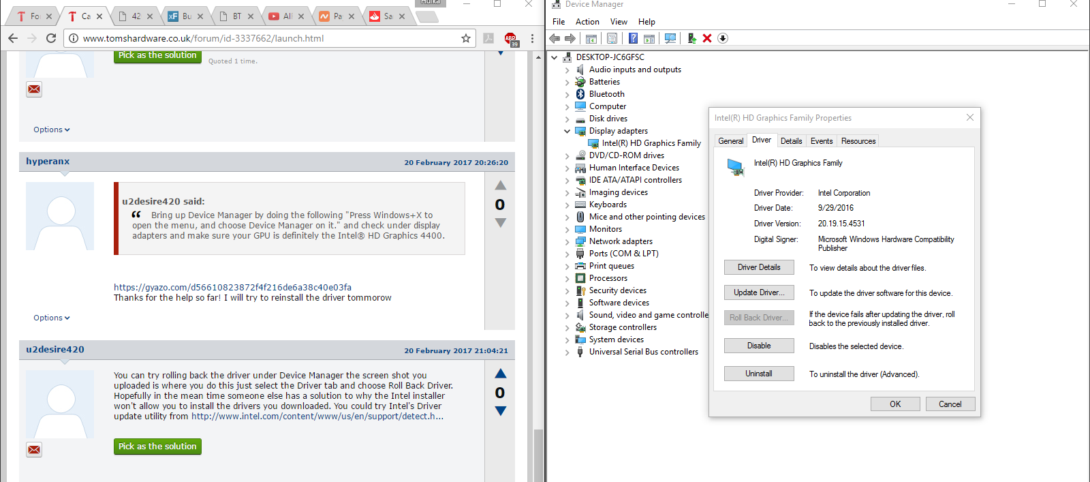
Task: Switch to Resources tab in Properties
Action: (858, 141)
